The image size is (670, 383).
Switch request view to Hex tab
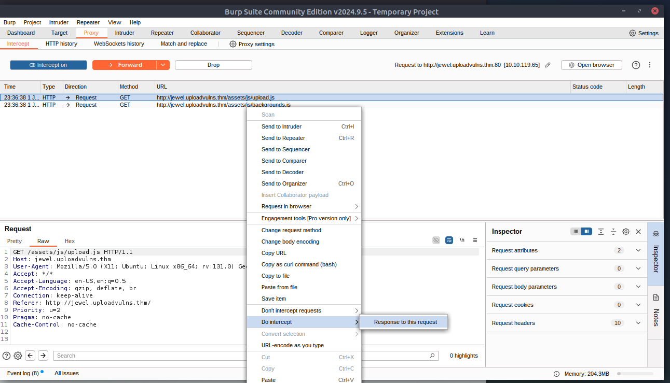(70, 241)
